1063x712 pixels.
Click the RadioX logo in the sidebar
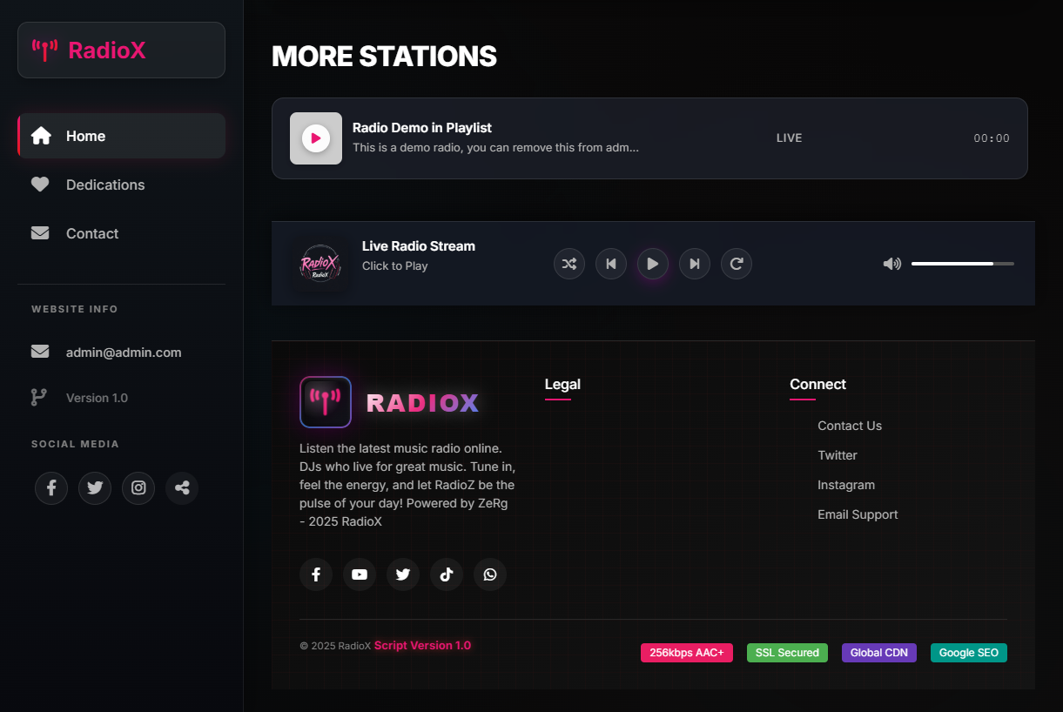pyautogui.click(x=121, y=50)
